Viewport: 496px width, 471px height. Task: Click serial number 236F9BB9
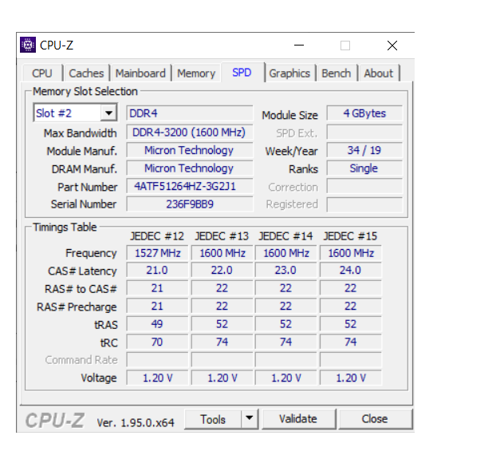190,204
